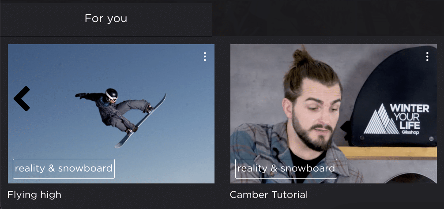Viewport: 444px width, 209px height.
Task: Open the Camber Tutorial title link
Action: click(x=269, y=194)
